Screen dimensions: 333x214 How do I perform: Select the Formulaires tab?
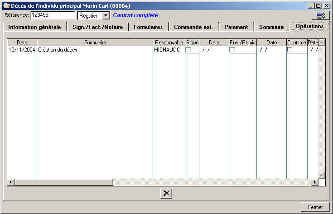(148, 27)
